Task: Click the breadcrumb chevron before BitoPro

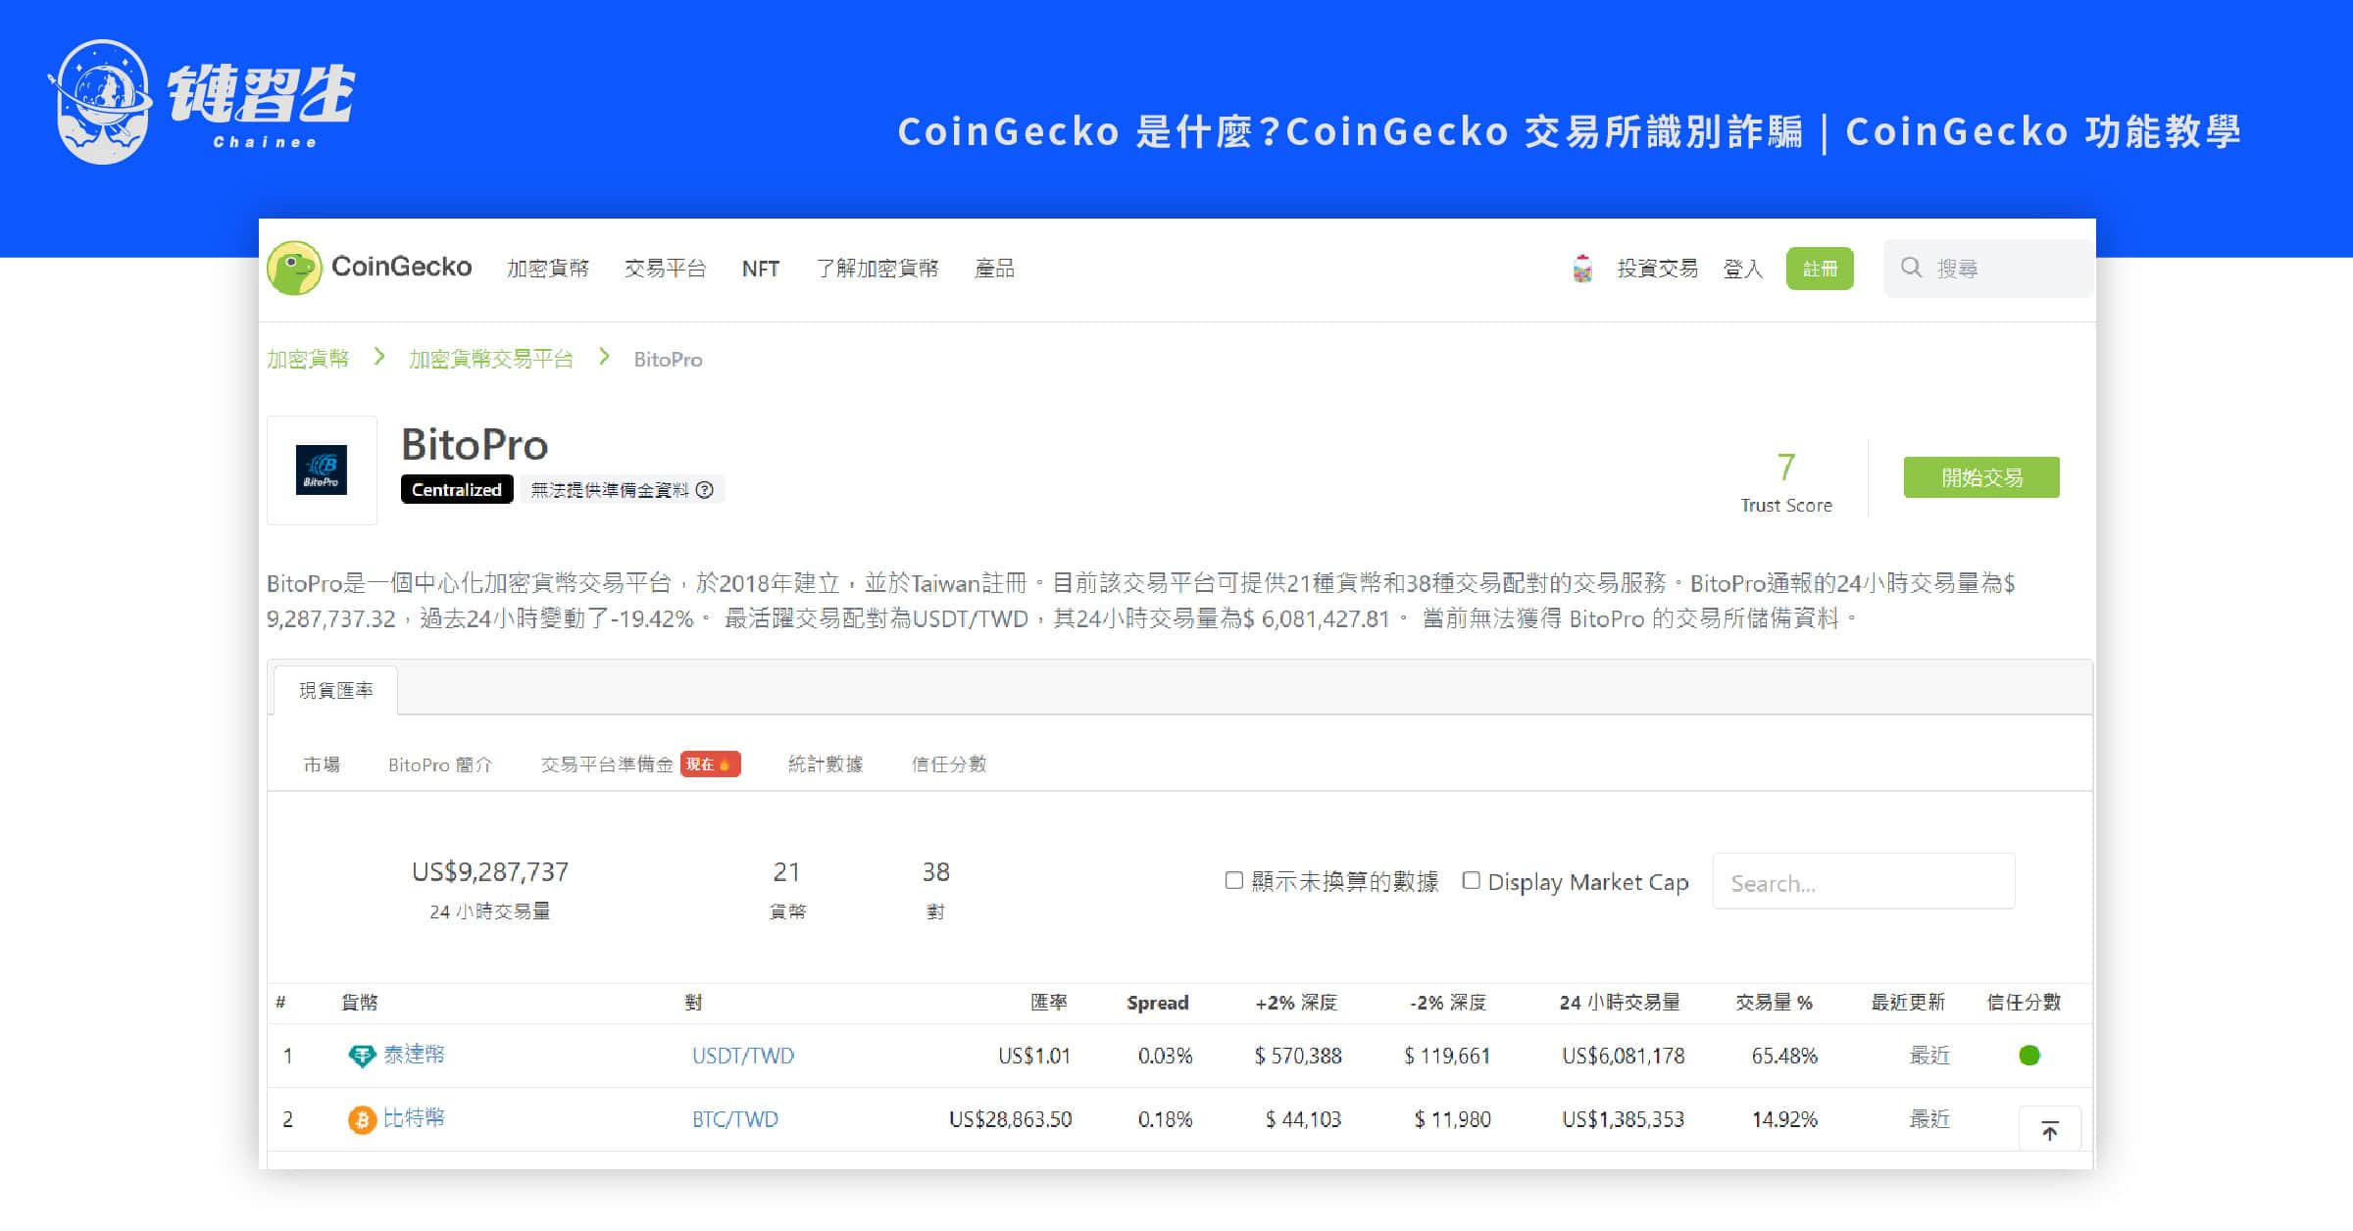Action: [605, 358]
